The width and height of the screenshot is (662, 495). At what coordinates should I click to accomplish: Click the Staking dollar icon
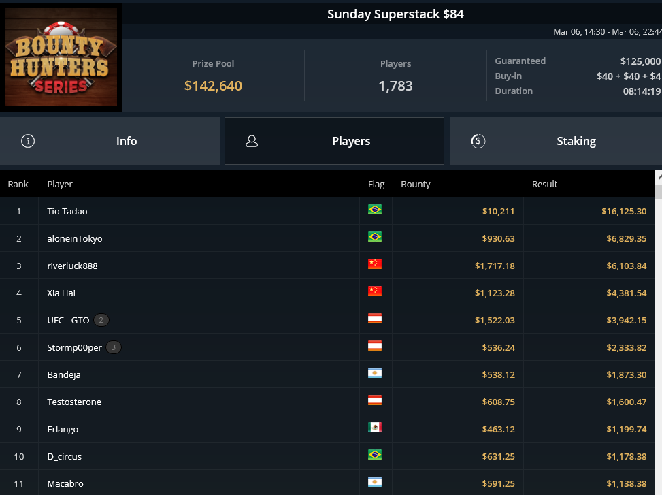pos(478,141)
